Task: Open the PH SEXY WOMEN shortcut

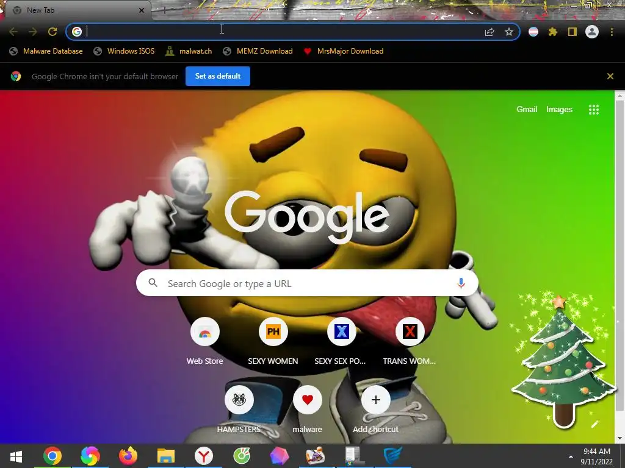Action: click(273, 341)
